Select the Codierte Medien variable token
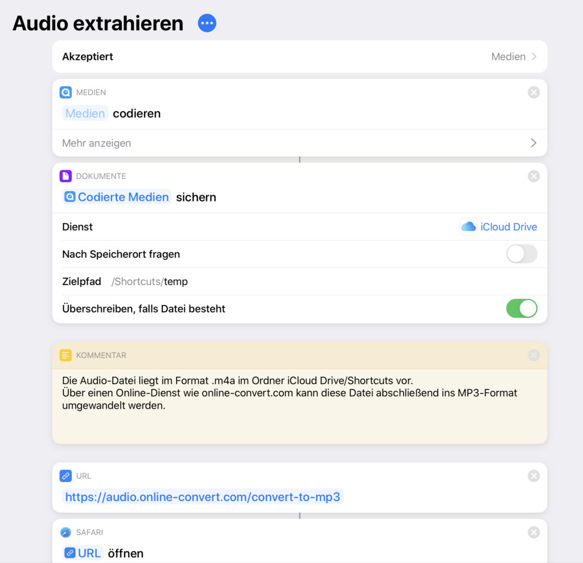 [x=117, y=197]
